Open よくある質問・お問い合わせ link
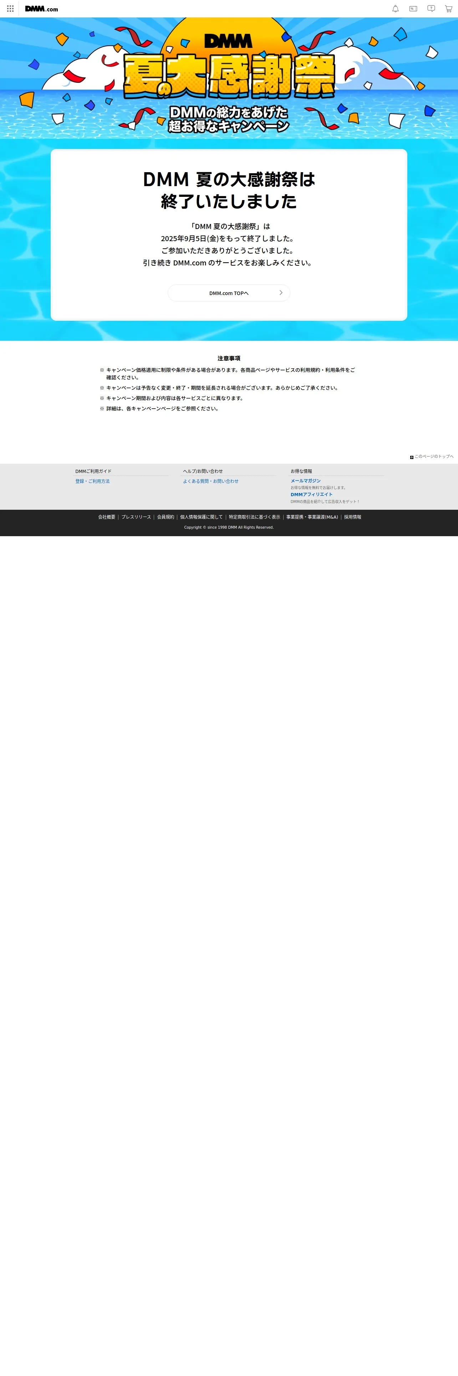This screenshot has height=1376, width=458. (210, 481)
